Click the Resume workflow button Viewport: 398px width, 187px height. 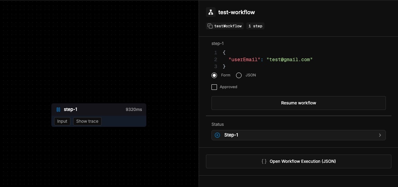tap(298, 103)
